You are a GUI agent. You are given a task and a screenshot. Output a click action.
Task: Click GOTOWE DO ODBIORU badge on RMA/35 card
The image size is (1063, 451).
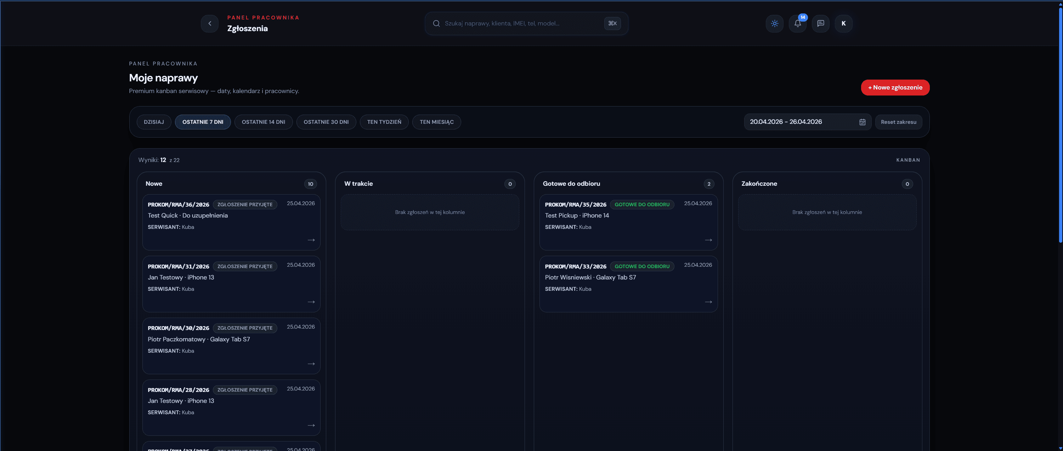(x=642, y=204)
